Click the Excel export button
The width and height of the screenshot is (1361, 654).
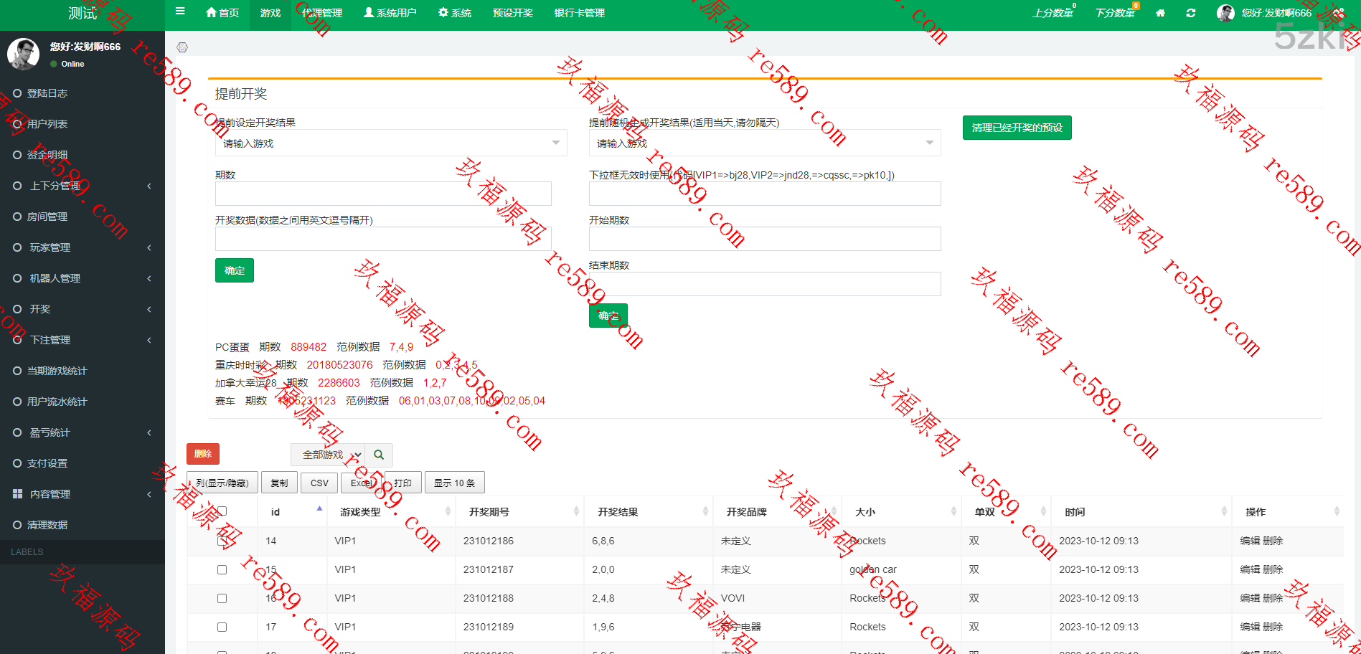(x=361, y=483)
